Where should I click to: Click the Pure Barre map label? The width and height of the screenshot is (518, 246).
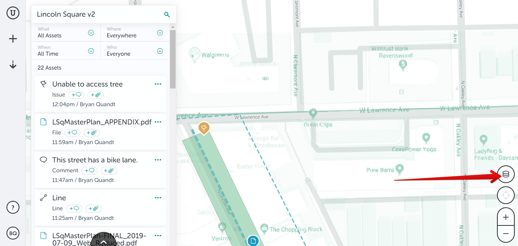coord(380,170)
